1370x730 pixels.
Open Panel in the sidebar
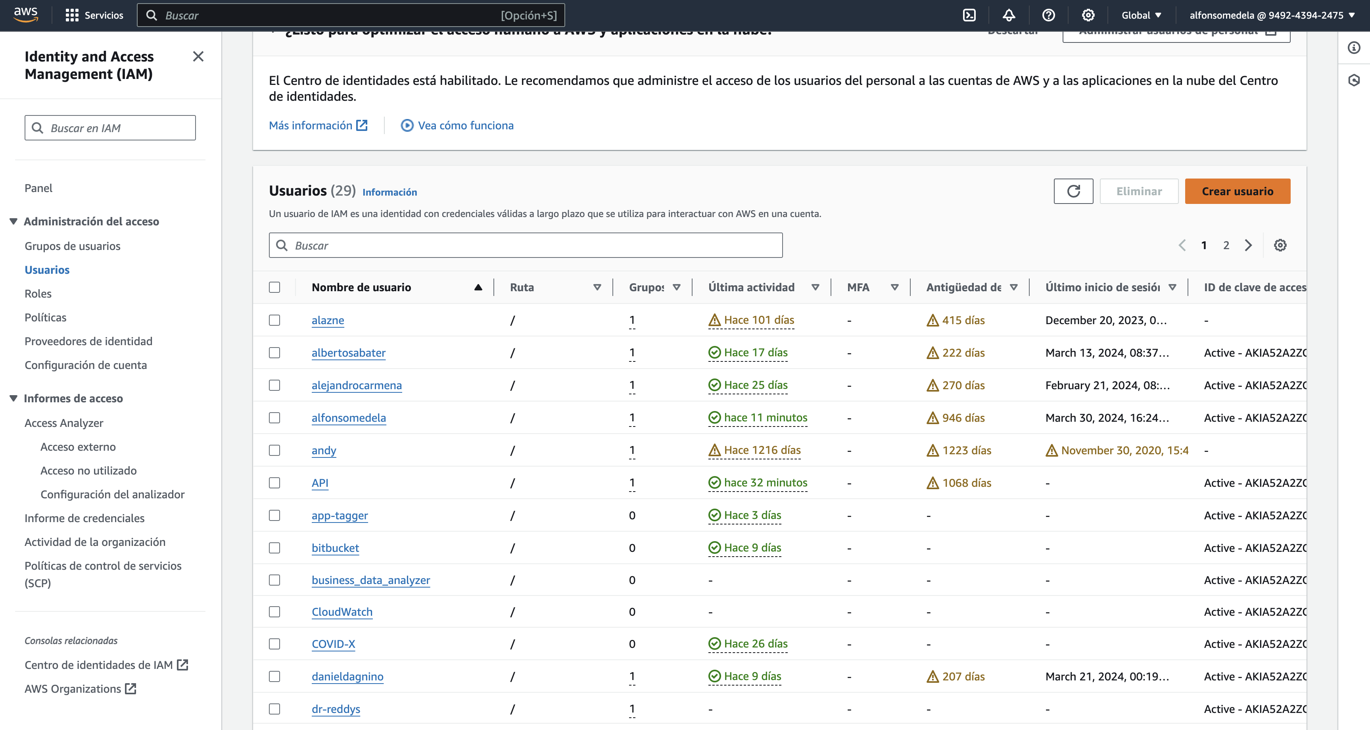[x=38, y=188]
